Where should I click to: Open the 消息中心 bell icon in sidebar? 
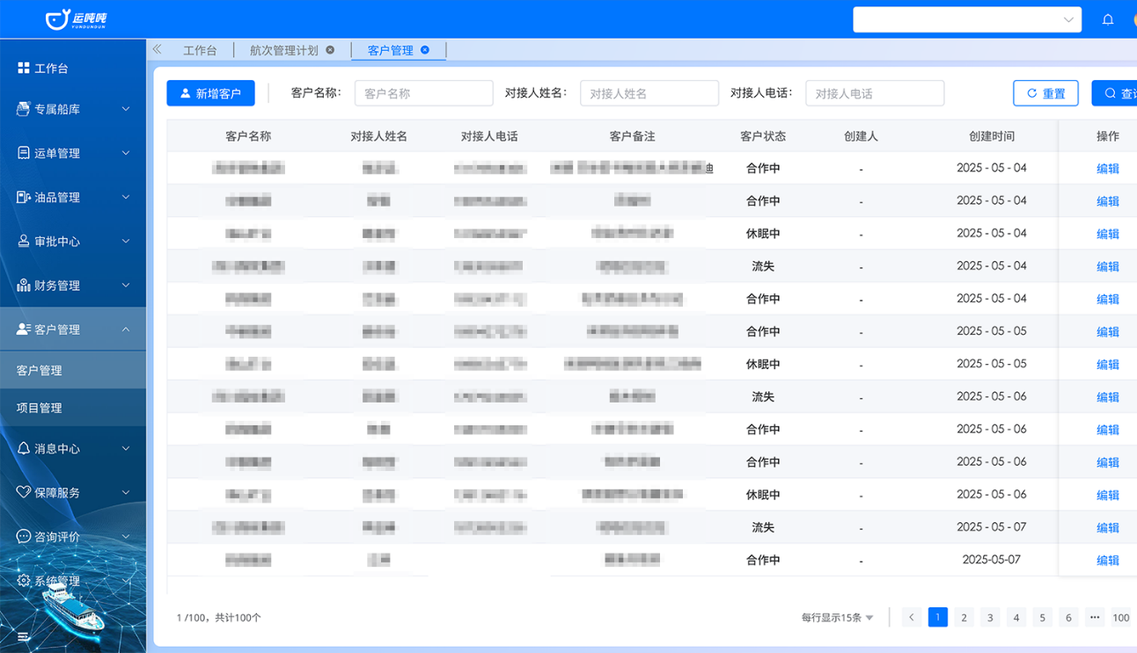pos(25,448)
